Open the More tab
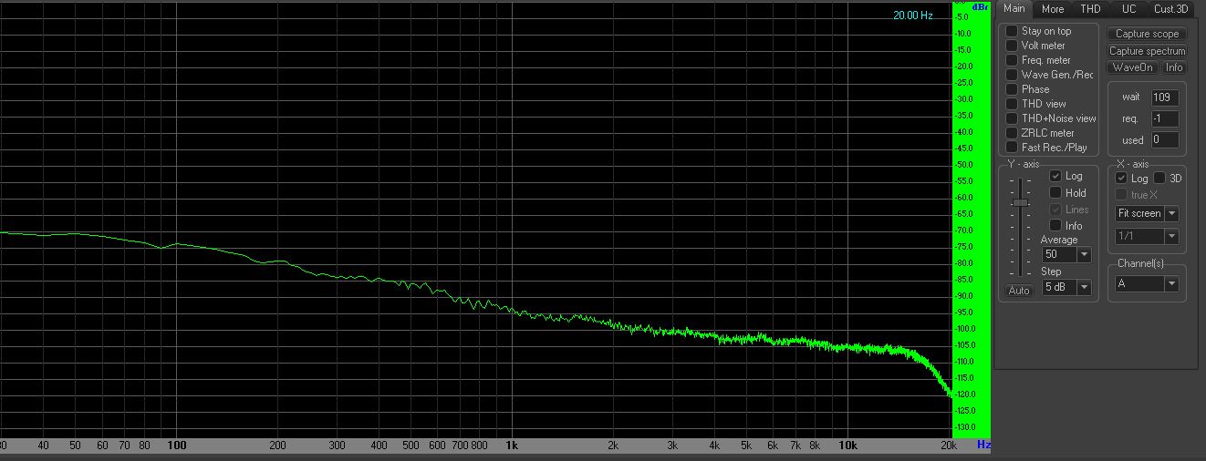 click(1053, 9)
